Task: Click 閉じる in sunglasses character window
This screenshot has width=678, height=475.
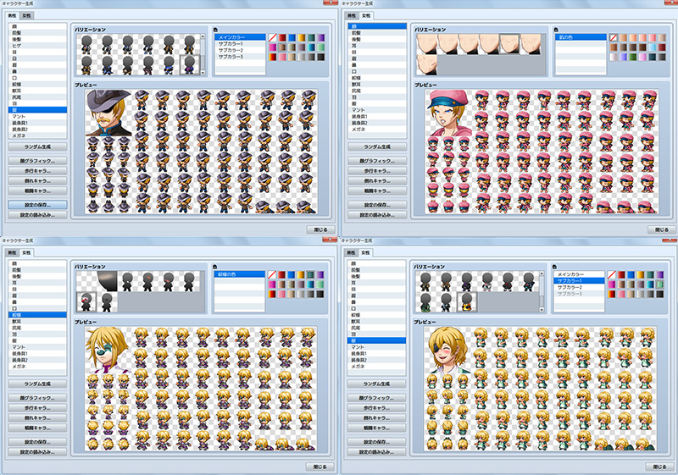Action: click(x=320, y=467)
